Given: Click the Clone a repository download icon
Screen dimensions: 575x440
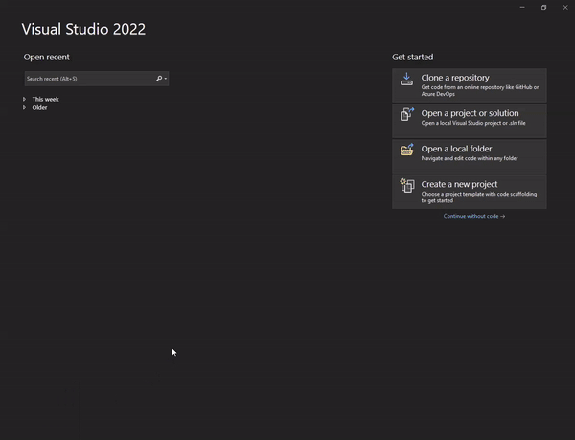Looking at the screenshot, I should (x=406, y=80).
